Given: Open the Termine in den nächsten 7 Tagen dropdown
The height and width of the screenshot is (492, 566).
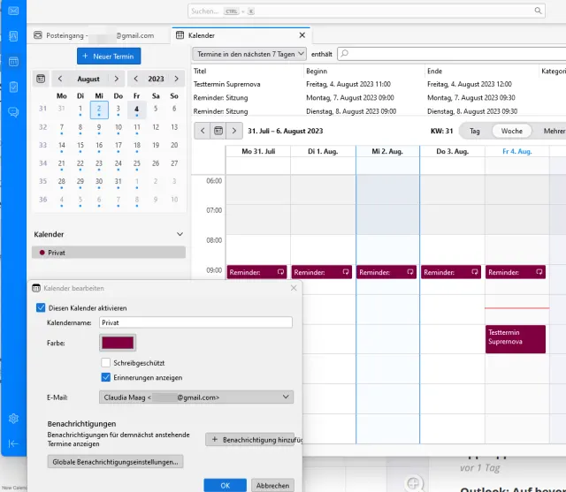Looking at the screenshot, I should pyautogui.click(x=249, y=54).
